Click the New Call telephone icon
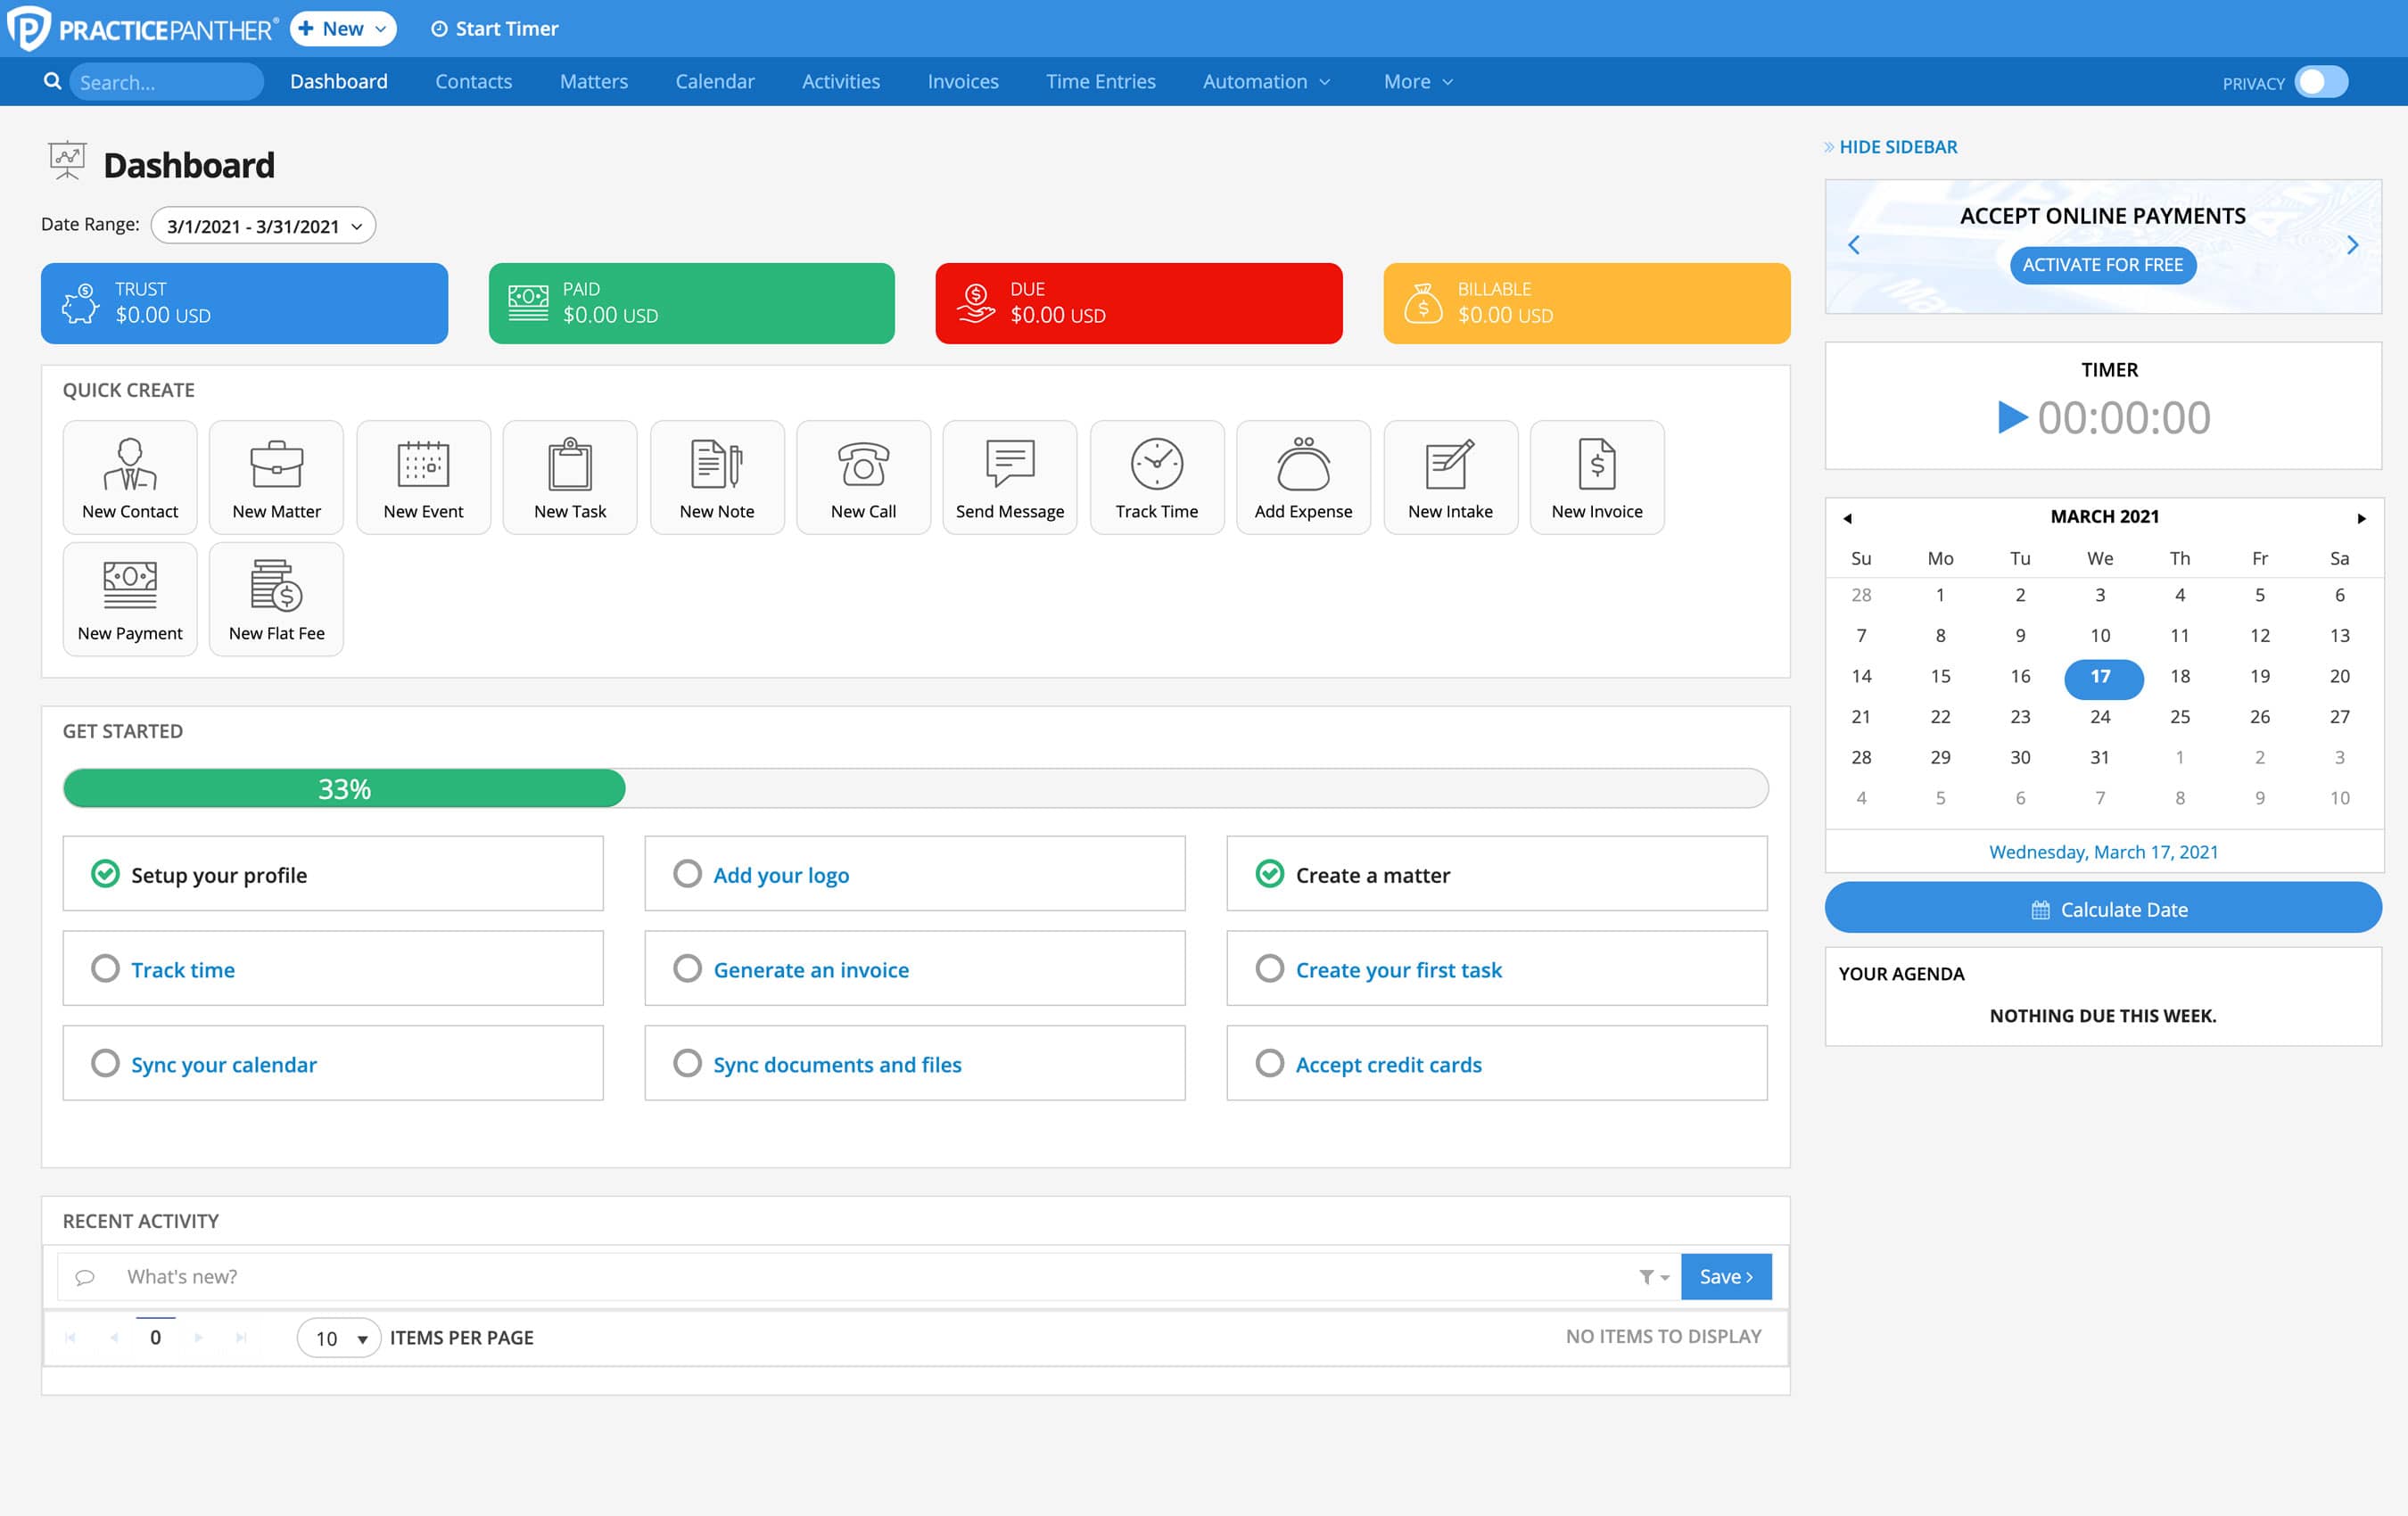2408x1516 pixels. click(863, 465)
